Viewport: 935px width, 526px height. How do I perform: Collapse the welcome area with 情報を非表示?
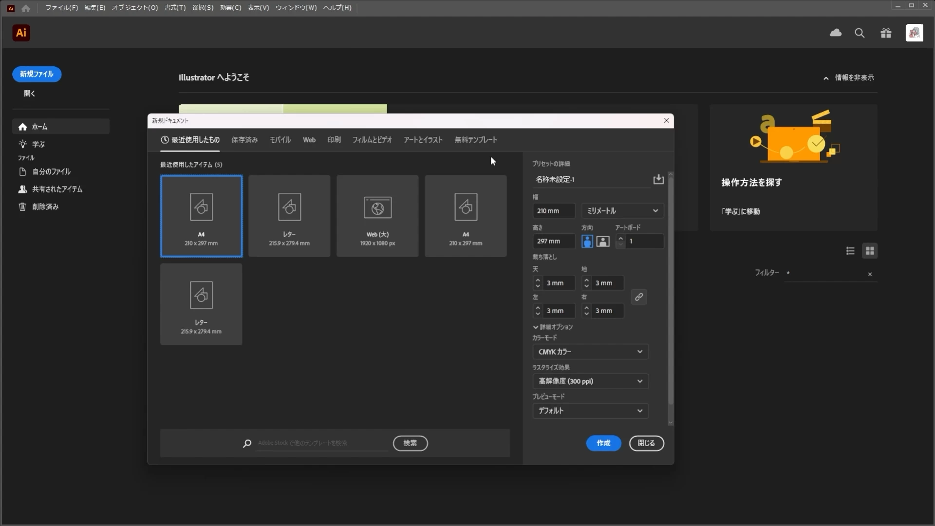[849, 77]
